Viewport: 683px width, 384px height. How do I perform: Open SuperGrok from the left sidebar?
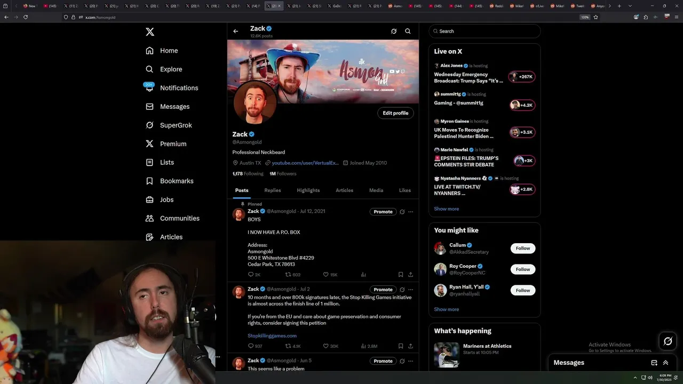(x=169, y=125)
